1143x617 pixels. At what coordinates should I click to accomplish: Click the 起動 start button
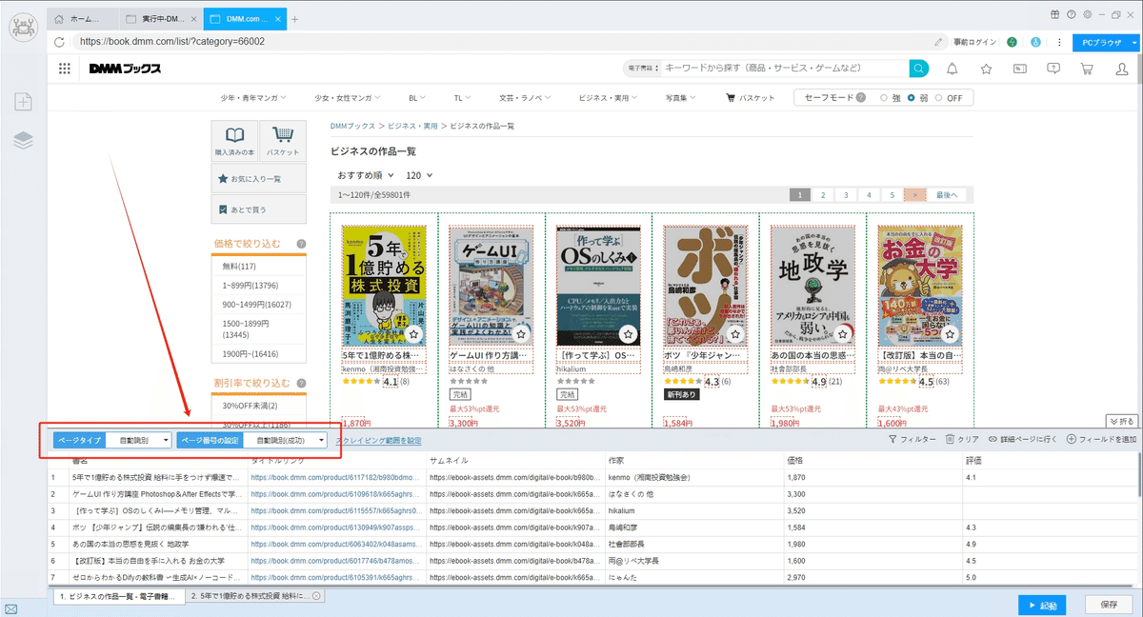point(1042,606)
